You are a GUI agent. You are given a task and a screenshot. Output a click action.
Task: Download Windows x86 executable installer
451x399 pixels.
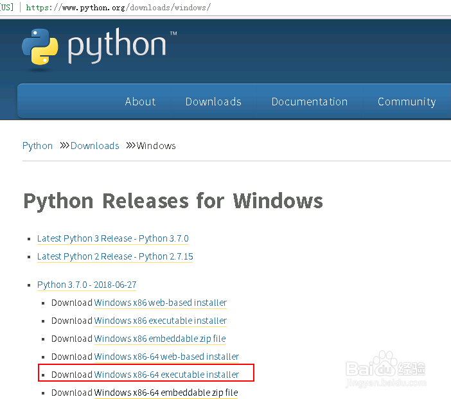[x=161, y=321]
